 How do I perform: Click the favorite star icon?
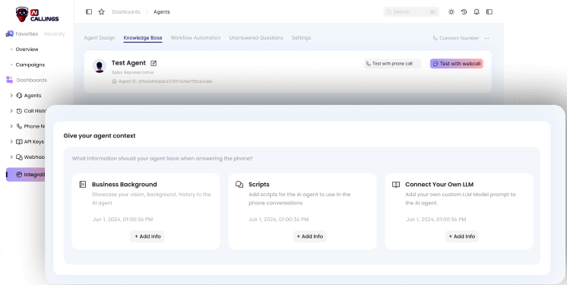(x=102, y=12)
